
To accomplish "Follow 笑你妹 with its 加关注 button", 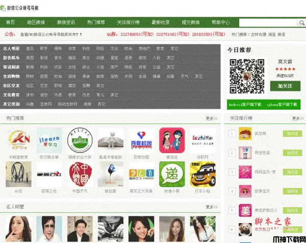I will pyautogui.click(x=293, y=134).
